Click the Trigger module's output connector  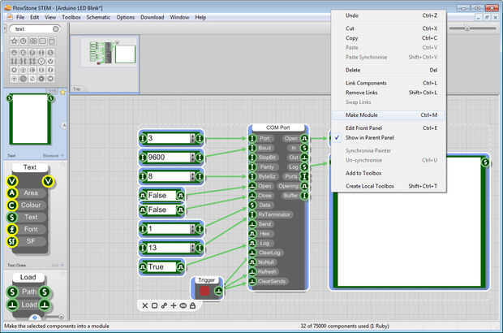point(218,291)
